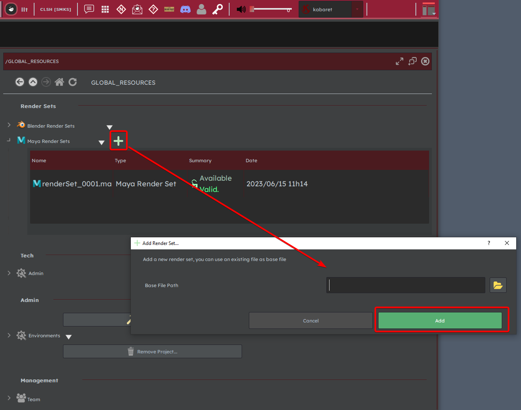Open Maya Render Sets triangle menu
The width and height of the screenshot is (521, 410).
coord(102,143)
